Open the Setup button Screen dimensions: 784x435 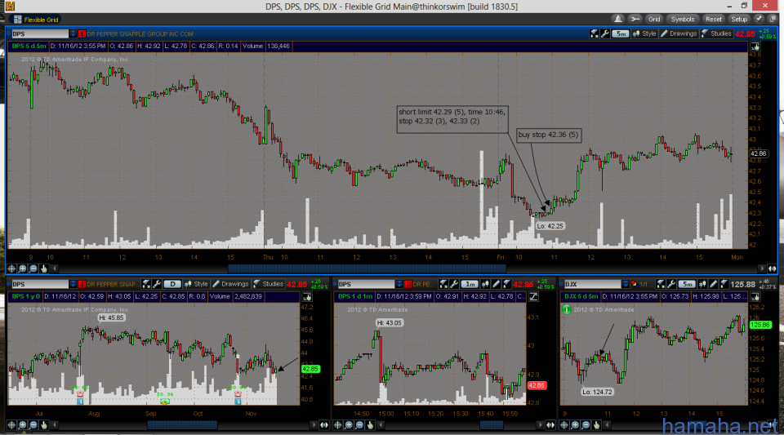pos(739,19)
